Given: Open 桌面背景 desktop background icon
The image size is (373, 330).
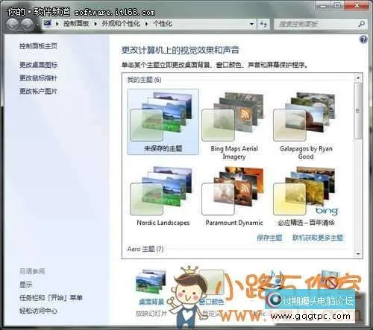Looking at the screenshot, I should (151, 282).
